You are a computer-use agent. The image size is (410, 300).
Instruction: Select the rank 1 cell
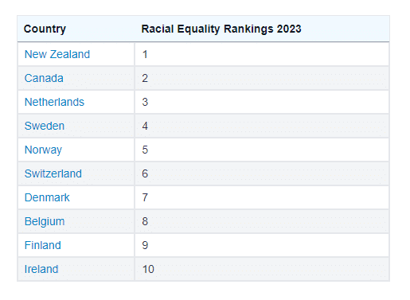pyautogui.click(x=262, y=54)
